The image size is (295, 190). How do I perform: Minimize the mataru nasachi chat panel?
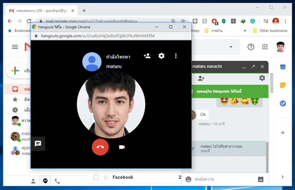pos(244,67)
